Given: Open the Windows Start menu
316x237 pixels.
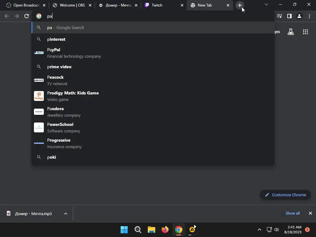Looking at the screenshot, I should click(124, 230).
